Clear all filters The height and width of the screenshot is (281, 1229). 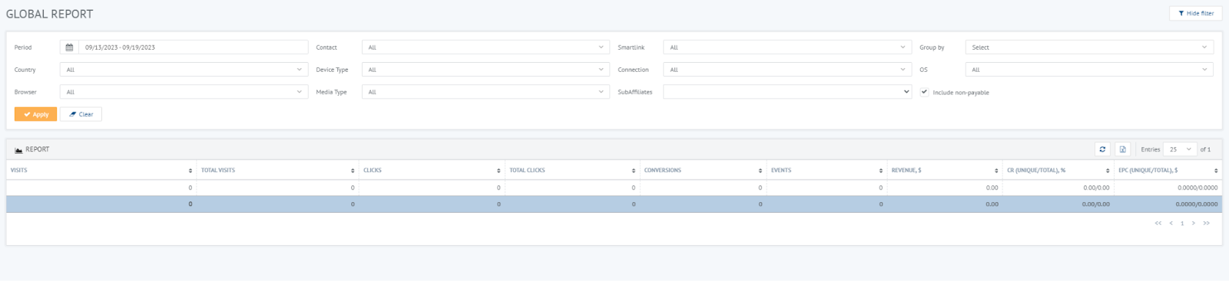click(81, 114)
